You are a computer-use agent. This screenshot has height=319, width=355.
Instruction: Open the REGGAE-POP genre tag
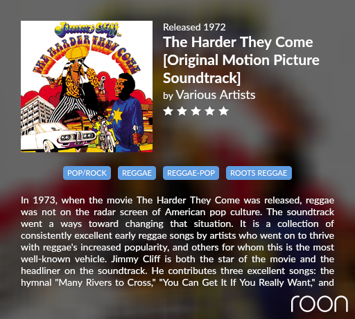191,173
